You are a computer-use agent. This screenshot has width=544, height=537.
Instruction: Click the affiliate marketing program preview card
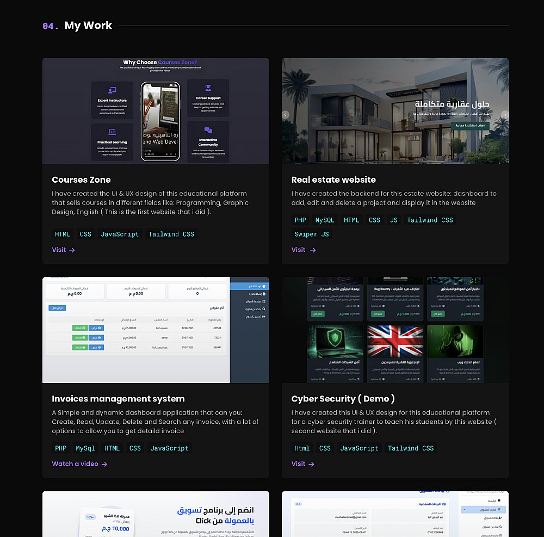[x=156, y=514]
